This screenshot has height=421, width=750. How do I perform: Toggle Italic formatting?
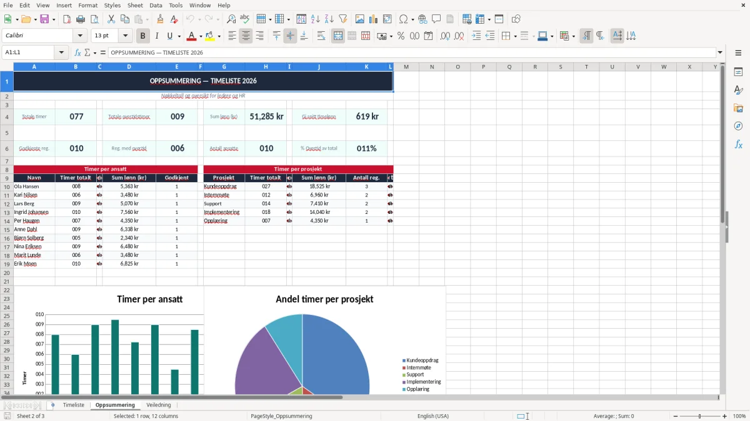pyautogui.click(x=156, y=36)
